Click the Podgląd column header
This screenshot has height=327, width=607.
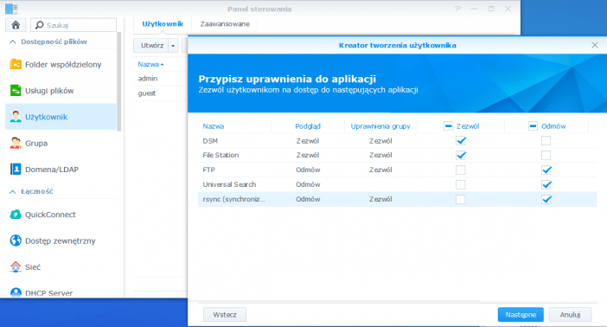[x=308, y=126]
